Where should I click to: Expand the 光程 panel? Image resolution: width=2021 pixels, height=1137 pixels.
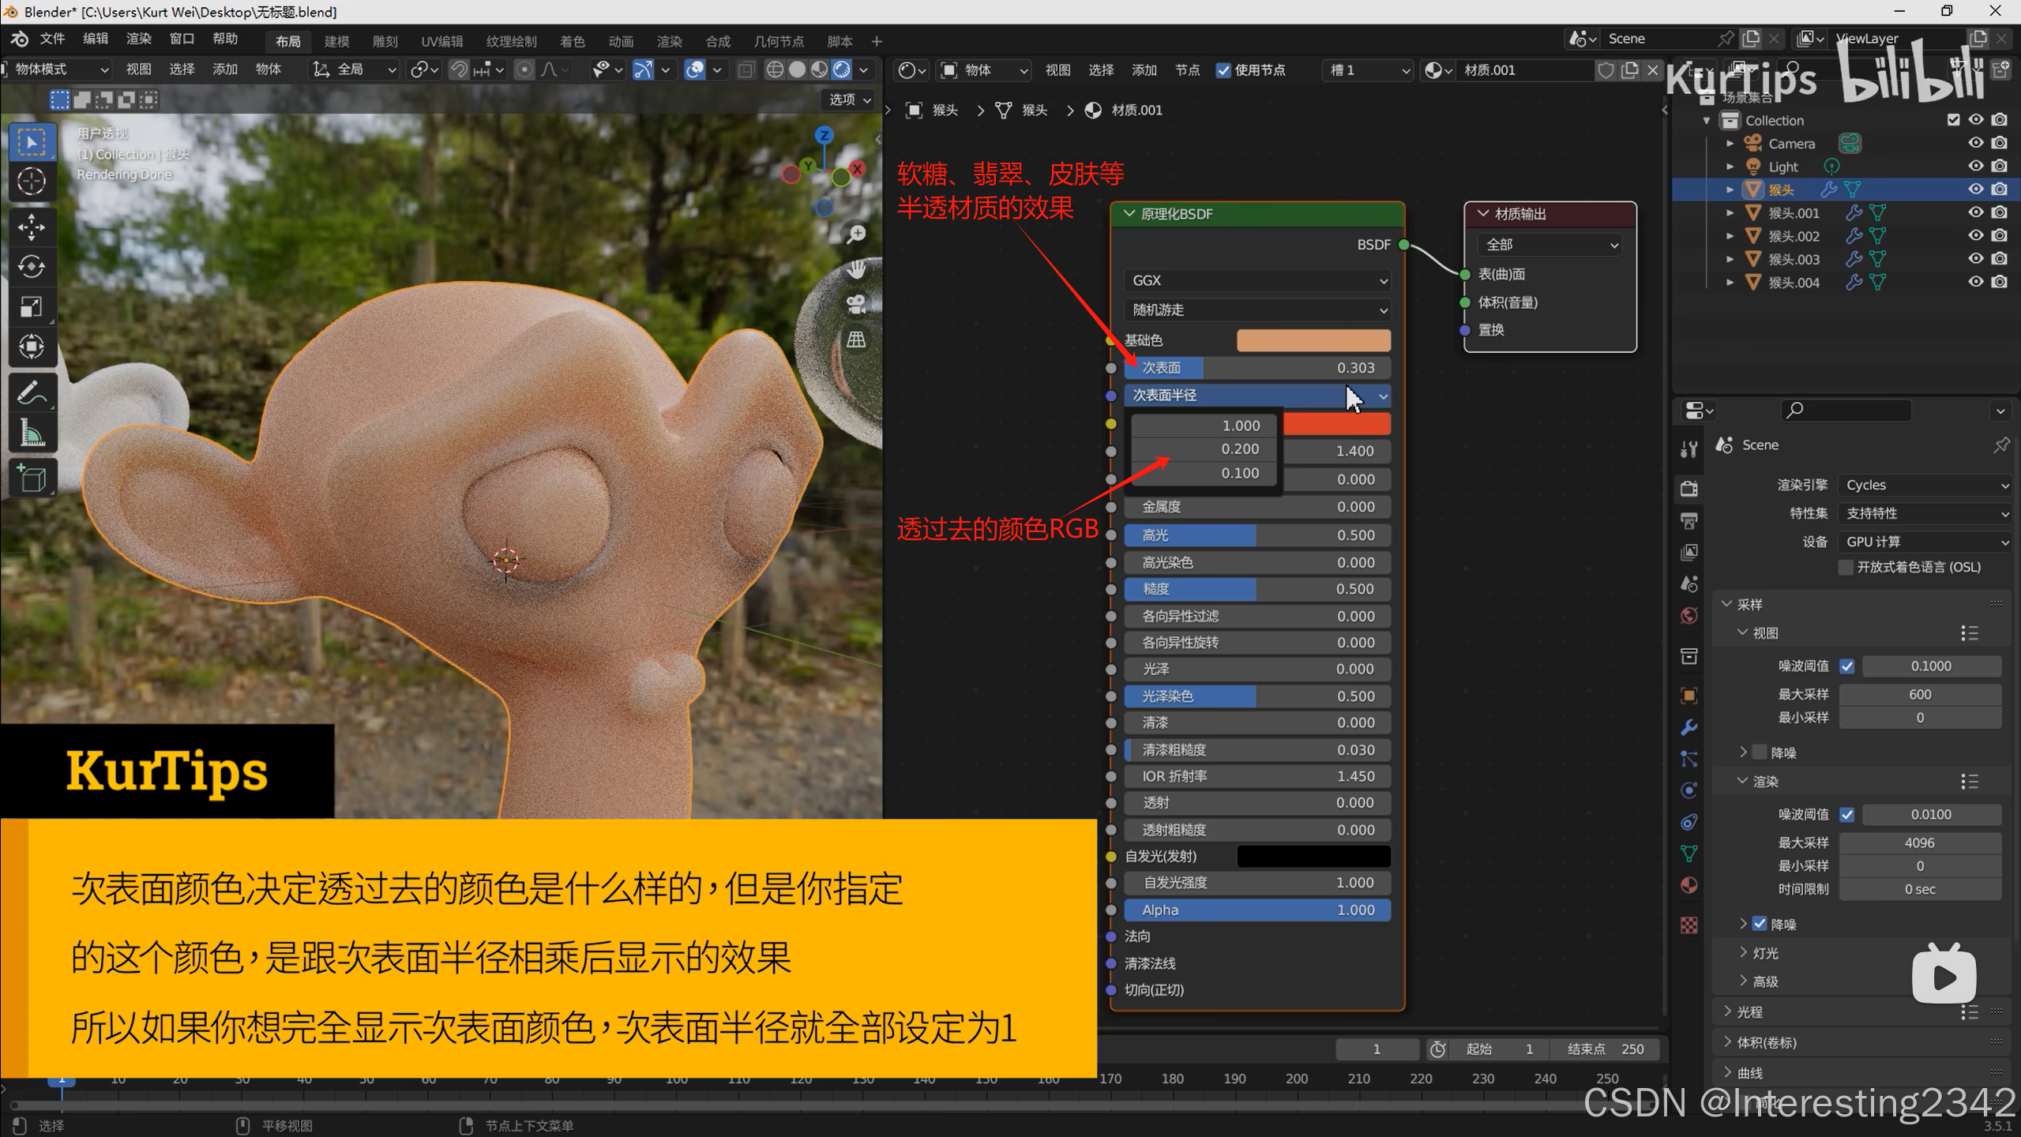click(1749, 1011)
